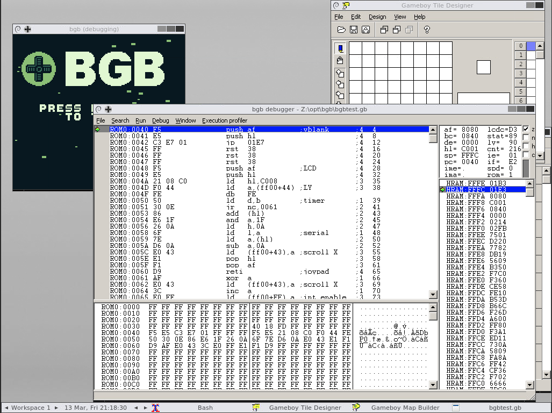Open Run menu in bgb debugger

coord(140,120)
